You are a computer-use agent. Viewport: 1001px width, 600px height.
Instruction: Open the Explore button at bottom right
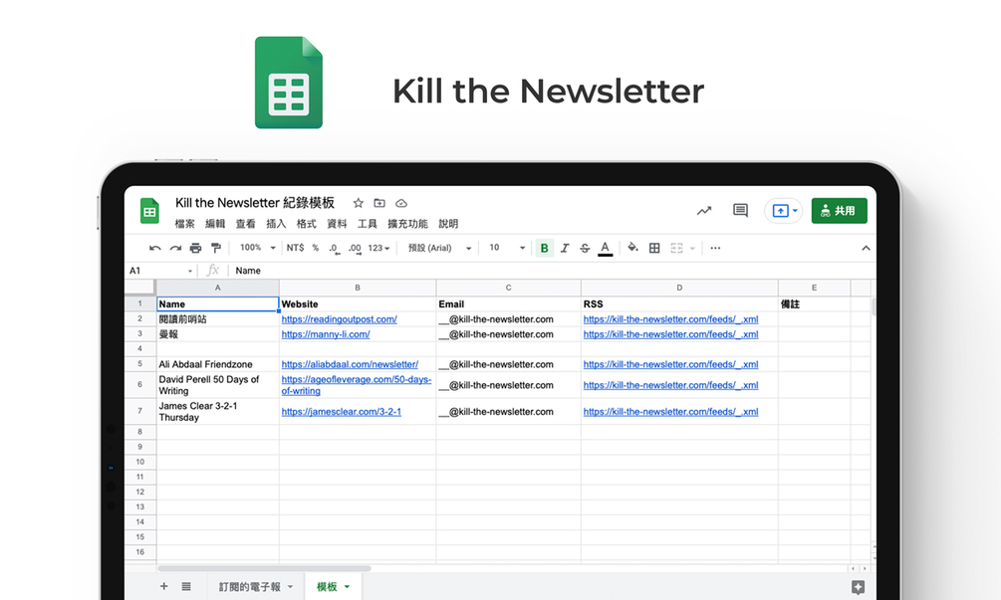[858, 587]
